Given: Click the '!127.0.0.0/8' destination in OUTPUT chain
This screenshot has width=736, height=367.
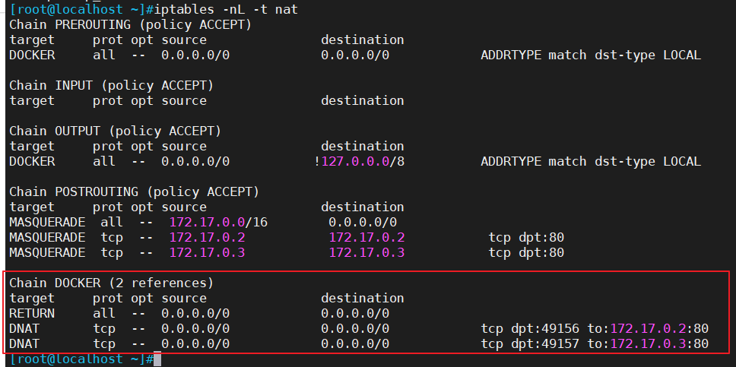Looking at the screenshot, I should coord(359,161).
